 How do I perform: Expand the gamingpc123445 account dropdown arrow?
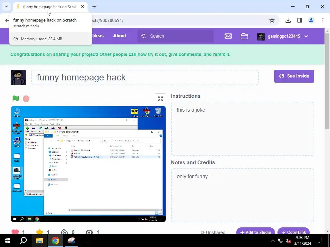306,36
